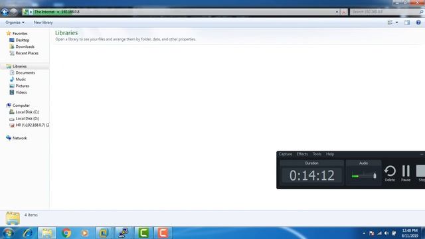Select 'The Internet' address breadcrumb
Image resolution: width=425 pixels, height=239 pixels.
[44, 12]
